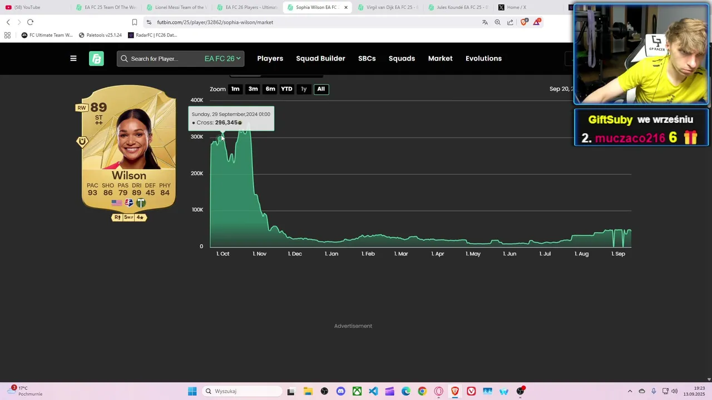
Task: Open the Squads menu
Action: pyautogui.click(x=402, y=58)
